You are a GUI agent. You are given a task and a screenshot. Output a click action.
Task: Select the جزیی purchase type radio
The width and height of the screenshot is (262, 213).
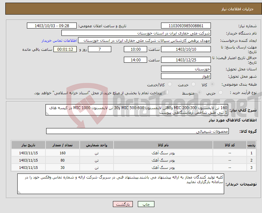coord(220,93)
